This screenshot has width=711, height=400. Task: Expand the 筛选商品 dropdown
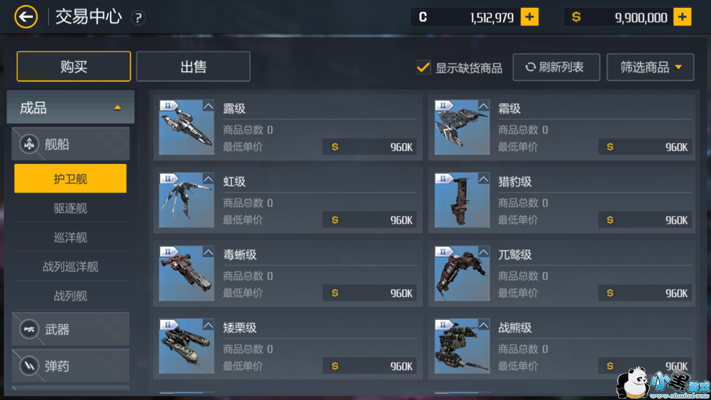click(x=650, y=67)
